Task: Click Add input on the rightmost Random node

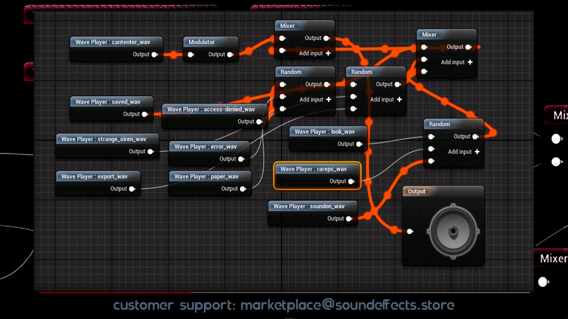Action: click(463, 152)
